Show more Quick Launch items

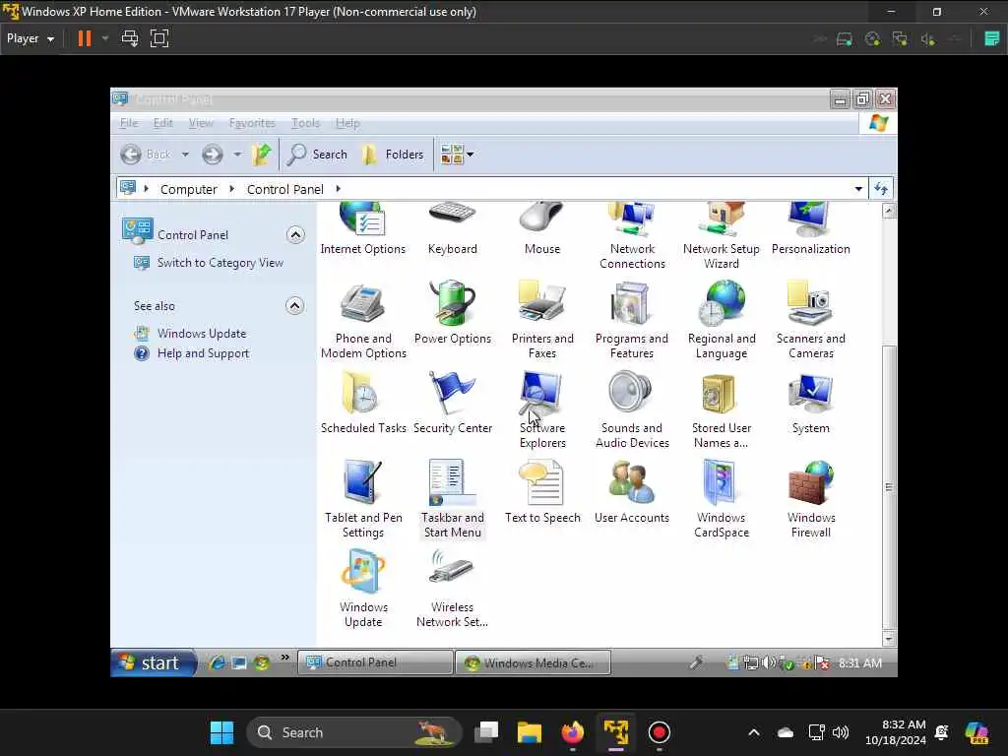[x=284, y=657]
